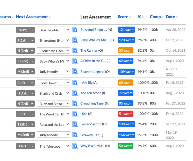Click the 164 wcpm score badge

126,135
